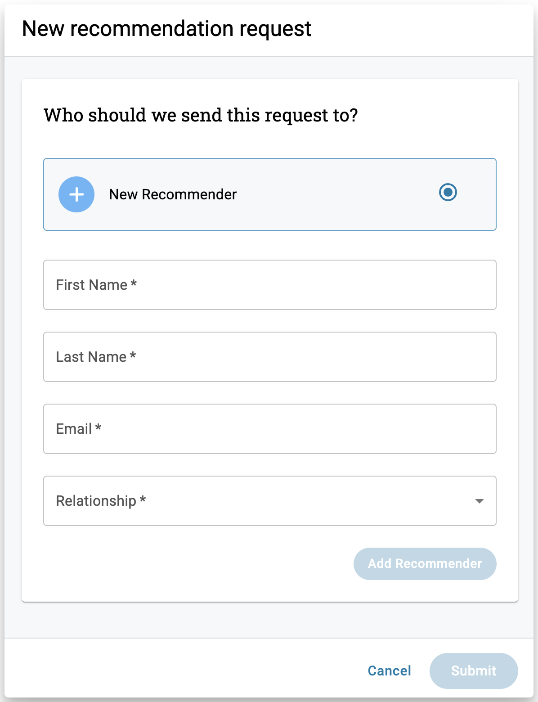Viewport: 538px width, 702px height.
Task: Click the Email placeholder label
Action: [74, 429]
